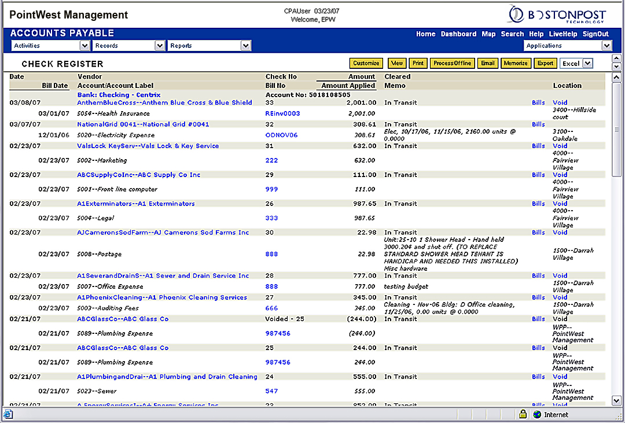The width and height of the screenshot is (625, 423).
Task: Go to Dashboard in the top navigation
Action: pos(458,34)
